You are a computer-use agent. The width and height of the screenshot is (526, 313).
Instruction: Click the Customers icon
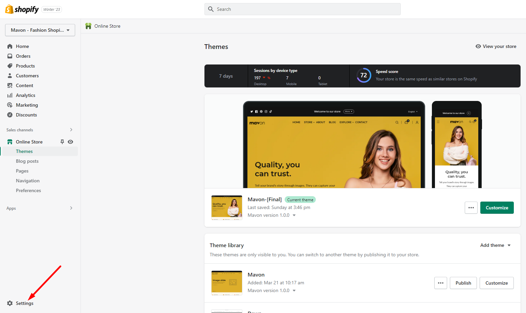[x=10, y=76]
